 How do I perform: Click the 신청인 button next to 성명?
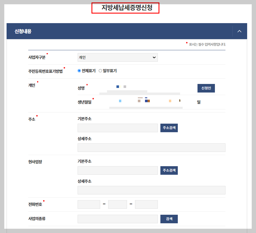point(206,88)
